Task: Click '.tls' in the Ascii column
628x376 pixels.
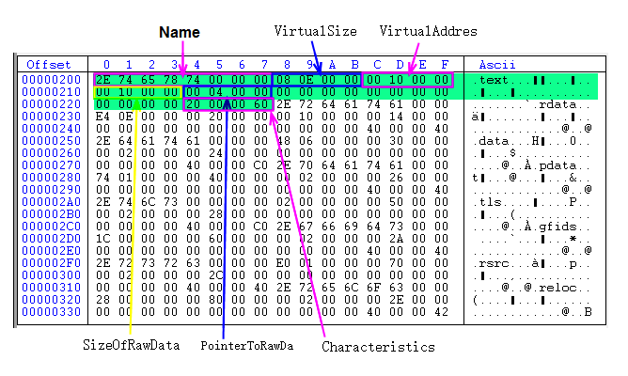Action: (x=487, y=202)
